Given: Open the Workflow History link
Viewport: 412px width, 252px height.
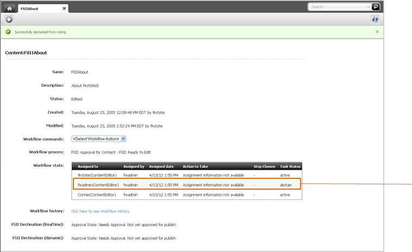Looking at the screenshot, I should tap(101, 211).
